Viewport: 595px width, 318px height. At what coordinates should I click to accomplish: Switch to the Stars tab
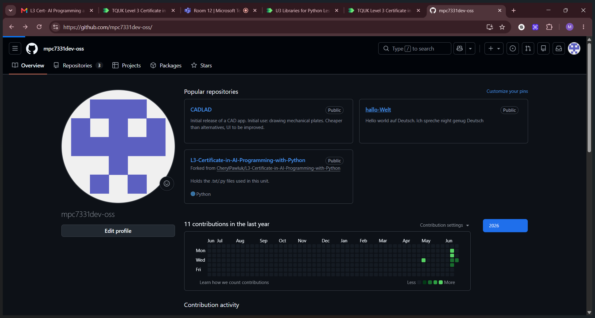[x=201, y=65]
